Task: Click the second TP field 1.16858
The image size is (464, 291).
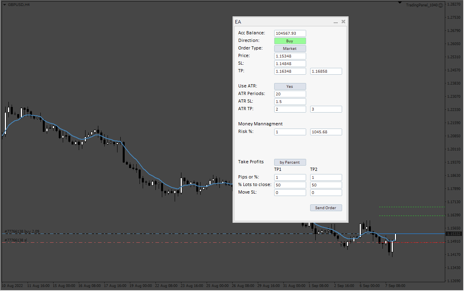Action: (x=326, y=71)
